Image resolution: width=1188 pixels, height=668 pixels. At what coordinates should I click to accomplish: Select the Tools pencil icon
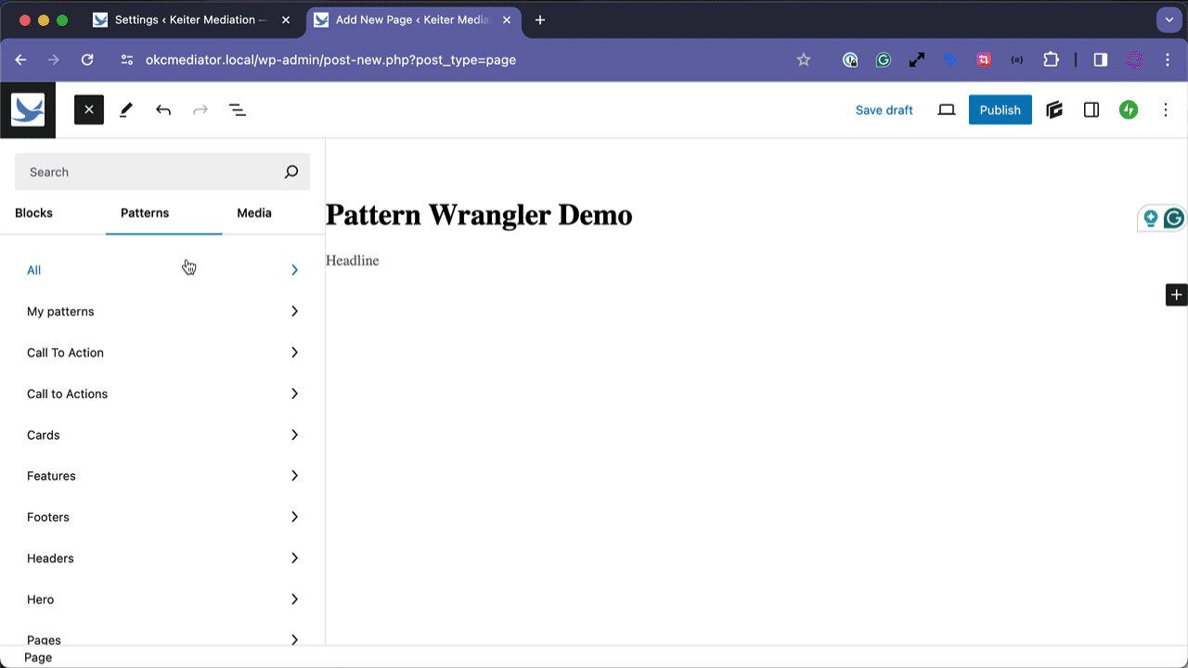pyautogui.click(x=126, y=109)
